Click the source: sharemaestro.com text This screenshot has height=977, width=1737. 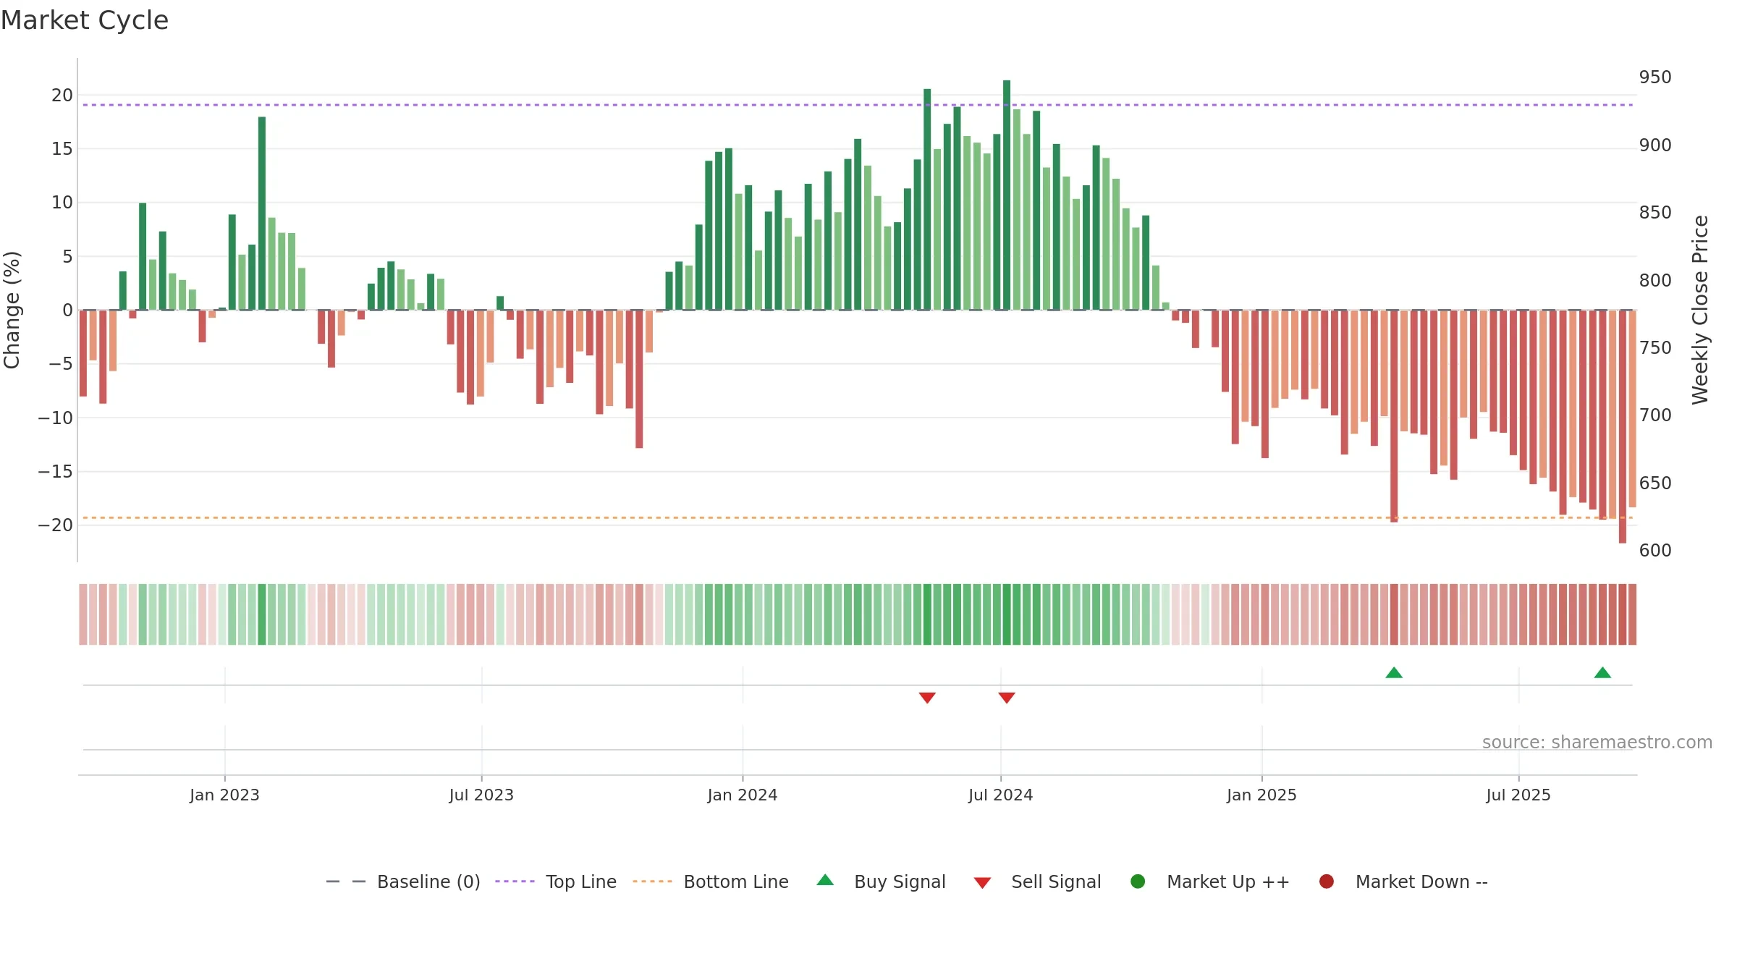point(1597,743)
